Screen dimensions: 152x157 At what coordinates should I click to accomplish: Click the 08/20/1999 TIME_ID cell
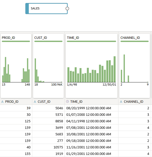point(92,108)
